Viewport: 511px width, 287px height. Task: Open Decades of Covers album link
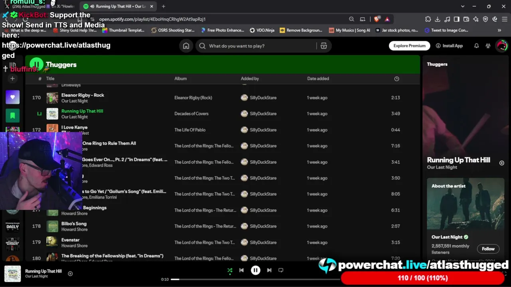[x=191, y=114]
